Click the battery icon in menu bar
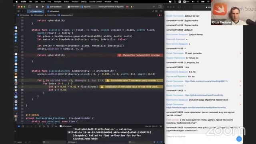This screenshot has height=144, width=256. coord(203,2)
